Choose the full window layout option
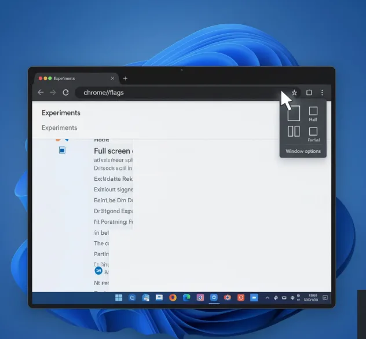This screenshot has height=339, width=366. click(x=294, y=113)
